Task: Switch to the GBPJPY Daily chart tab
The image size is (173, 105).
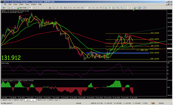Action: tap(53, 100)
